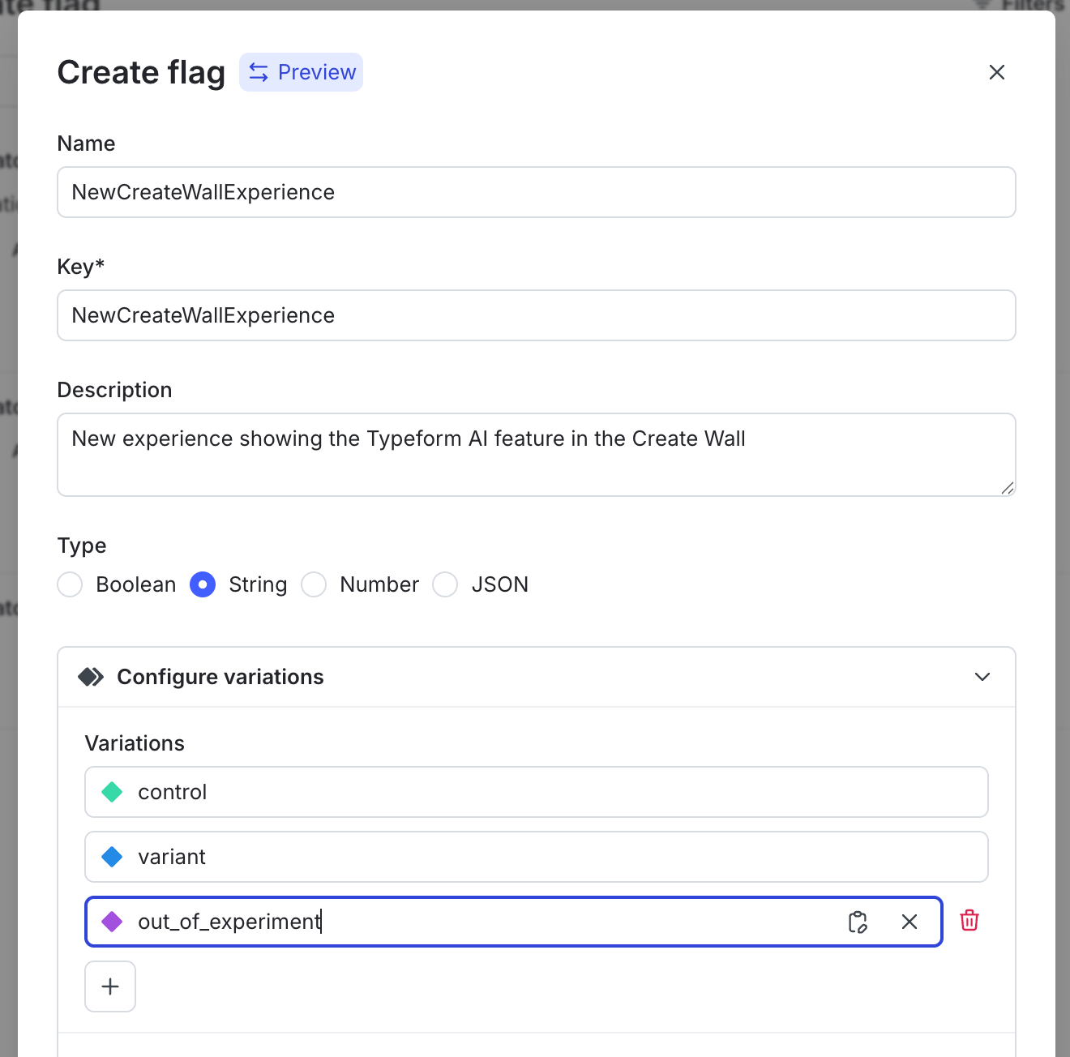This screenshot has height=1057, width=1070.
Task: Click the description resize handle
Action: click(1008, 488)
